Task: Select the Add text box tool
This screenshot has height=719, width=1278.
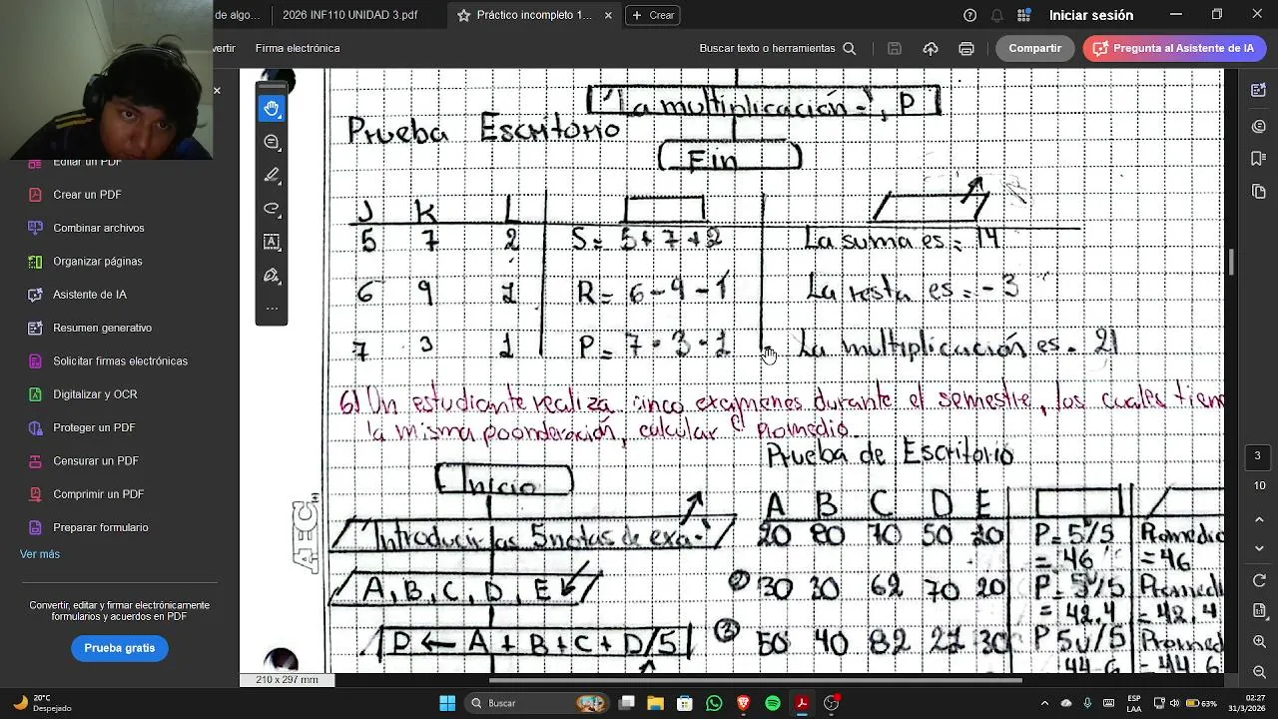Action: click(272, 242)
